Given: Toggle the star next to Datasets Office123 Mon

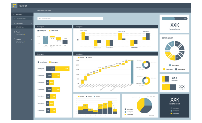Looking at the screenshot, I should pyautogui.click(x=25, y=42).
